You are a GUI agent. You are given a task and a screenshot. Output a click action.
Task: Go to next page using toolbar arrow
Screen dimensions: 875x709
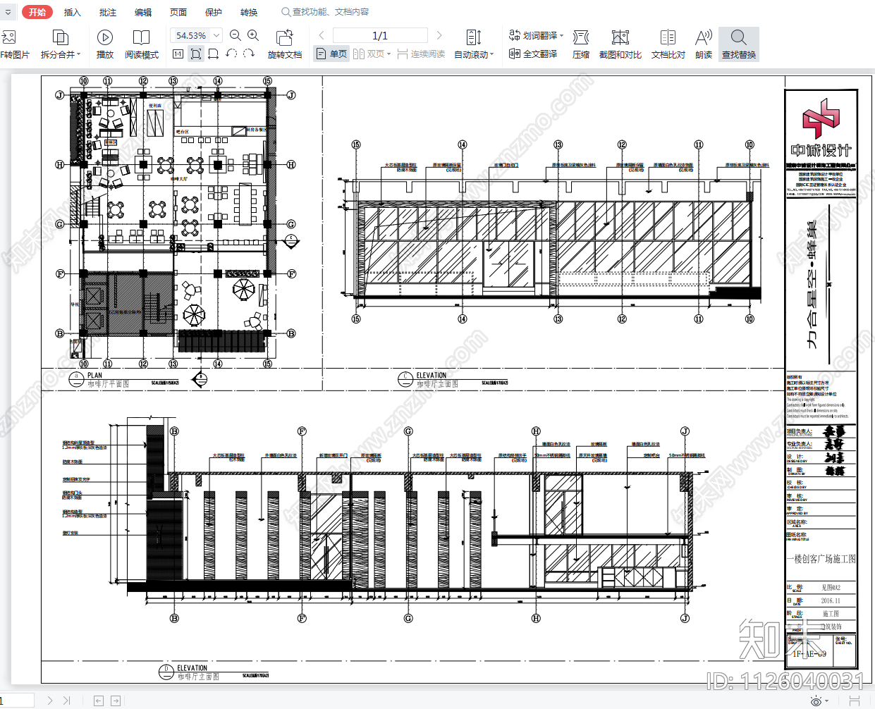[439, 35]
